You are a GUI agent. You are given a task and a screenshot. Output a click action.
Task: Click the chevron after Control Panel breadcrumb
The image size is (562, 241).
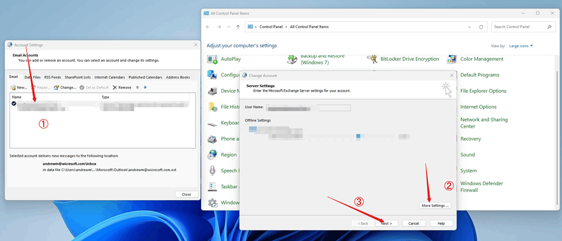(x=286, y=27)
